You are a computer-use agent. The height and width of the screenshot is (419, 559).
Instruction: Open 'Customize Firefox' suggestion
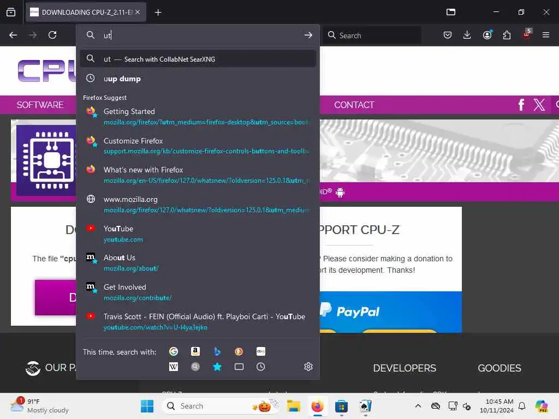tap(198, 146)
